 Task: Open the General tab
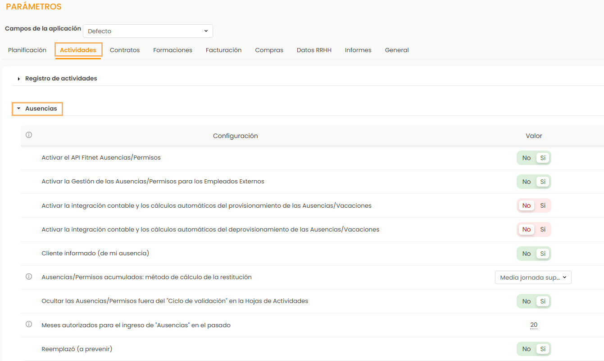(x=396, y=50)
